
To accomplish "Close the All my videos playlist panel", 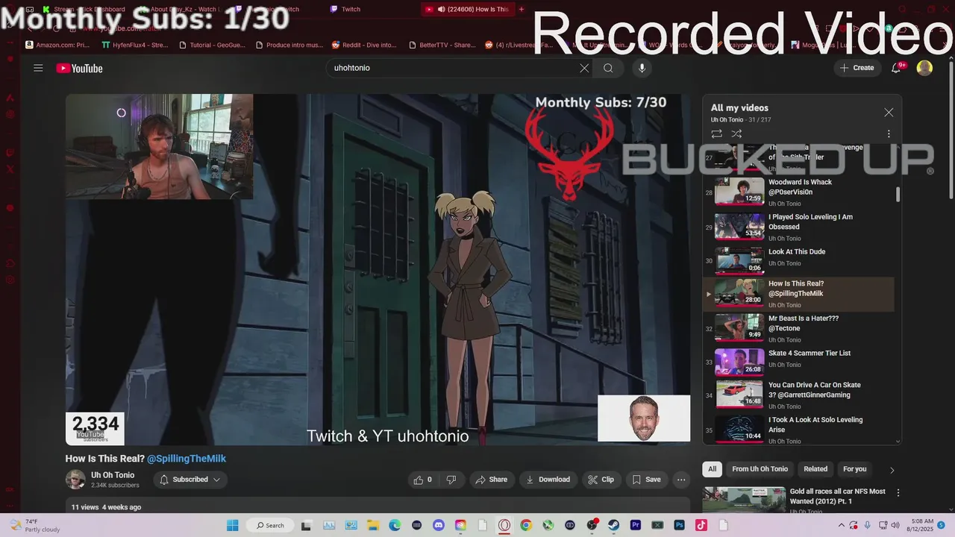I will tap(889, 113).
